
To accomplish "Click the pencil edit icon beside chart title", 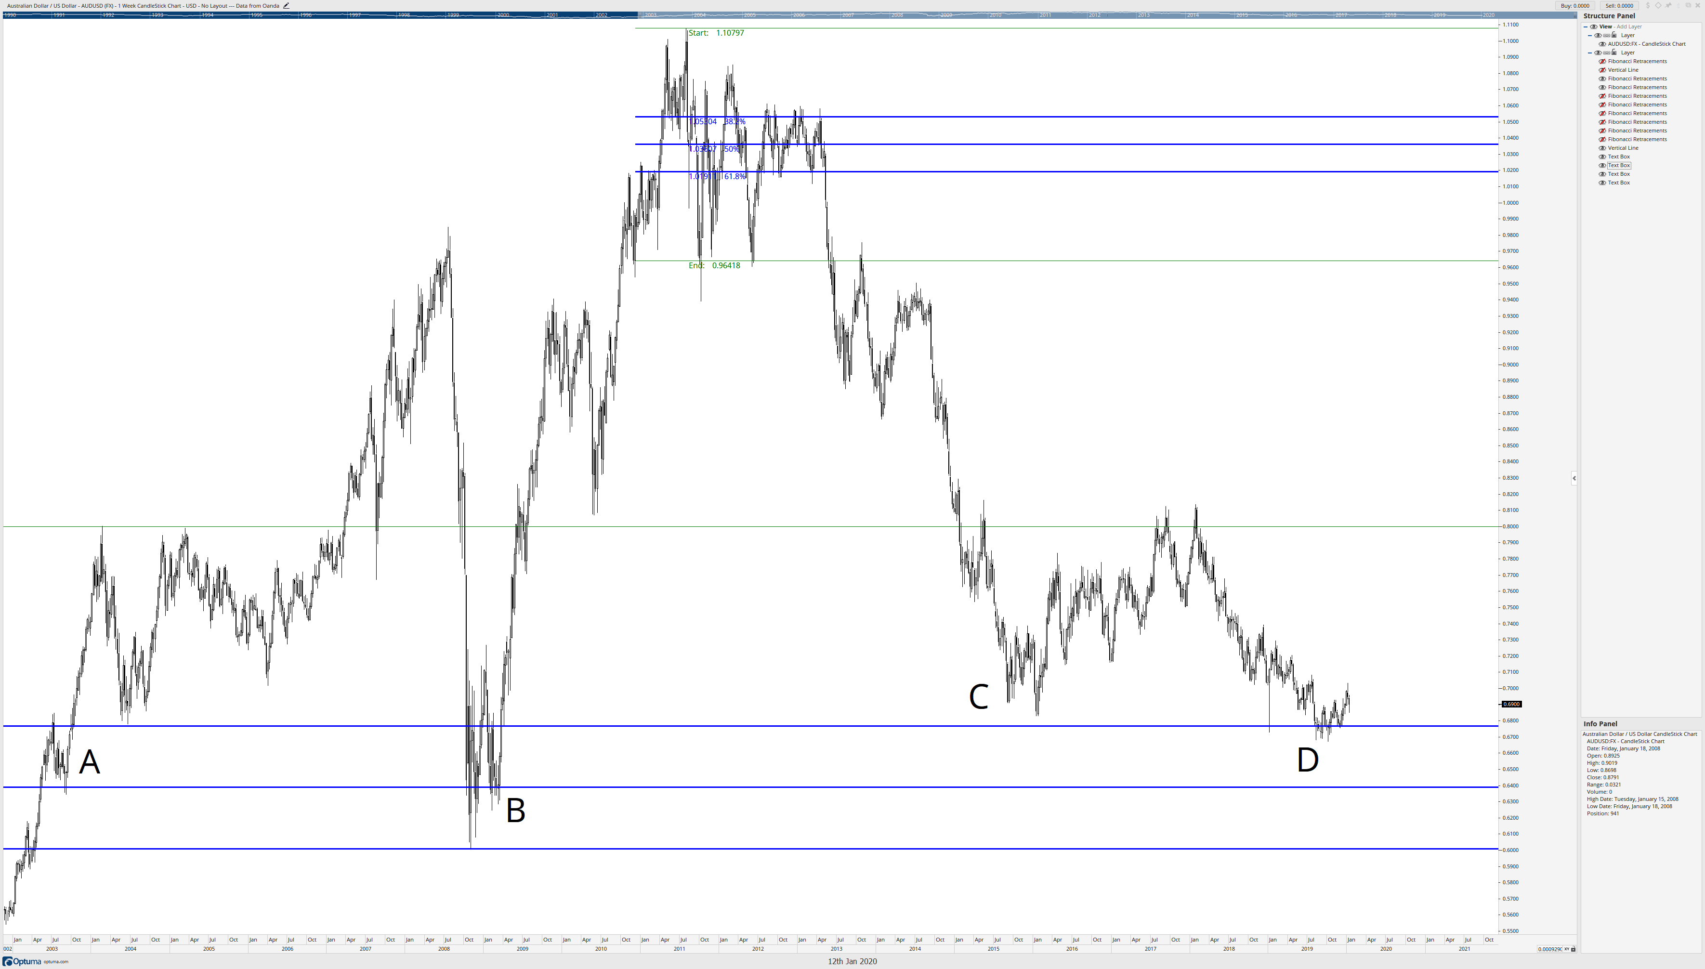I will 286,5.
